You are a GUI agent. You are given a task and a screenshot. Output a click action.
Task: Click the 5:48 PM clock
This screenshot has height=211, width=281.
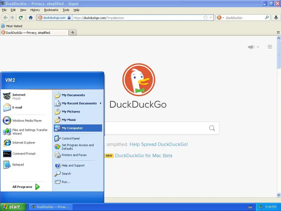tap(271, 207)
